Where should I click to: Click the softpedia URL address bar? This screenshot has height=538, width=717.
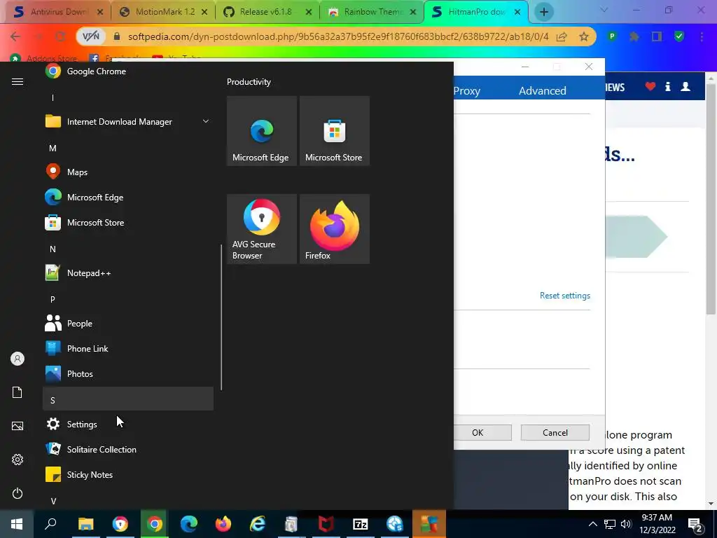tap(338, 36)
